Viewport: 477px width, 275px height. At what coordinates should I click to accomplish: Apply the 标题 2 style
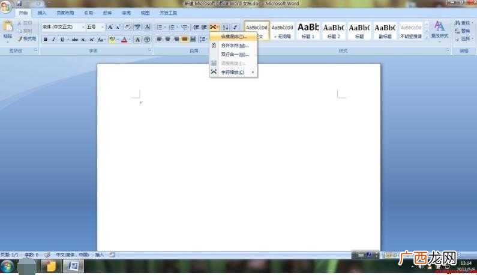[x=334, y=31]
